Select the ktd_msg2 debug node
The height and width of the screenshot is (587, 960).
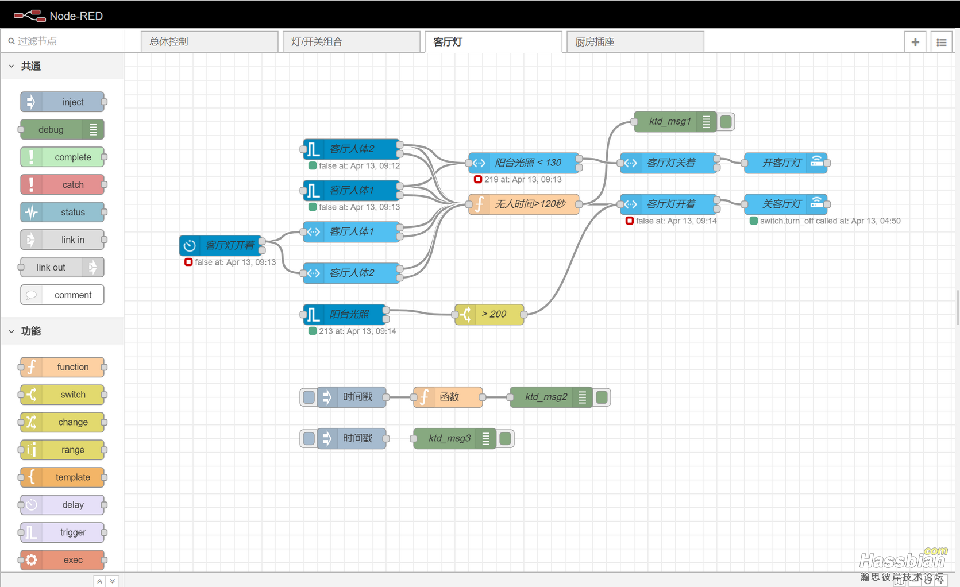point(551,397)
